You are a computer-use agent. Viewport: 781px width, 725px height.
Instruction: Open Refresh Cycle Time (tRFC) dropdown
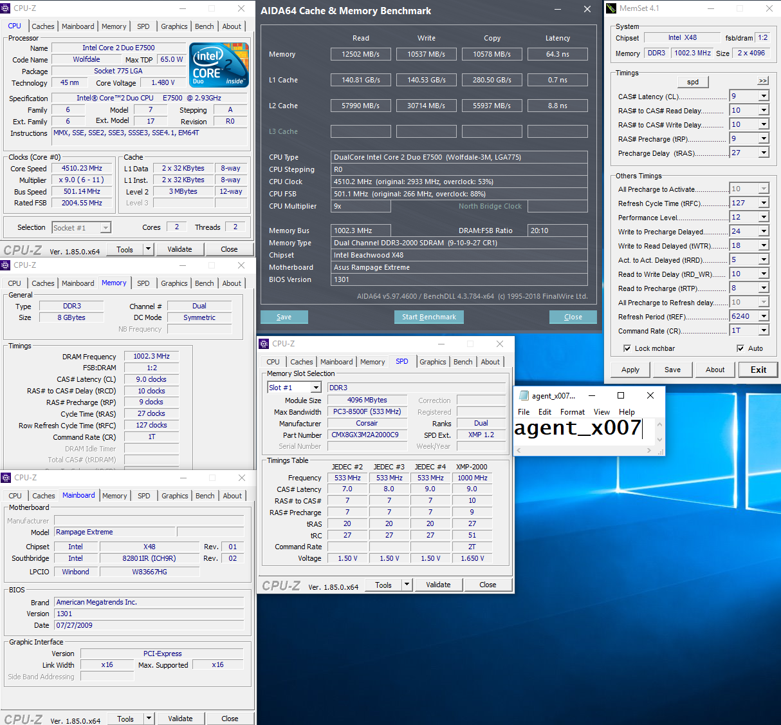coord(764,203)
